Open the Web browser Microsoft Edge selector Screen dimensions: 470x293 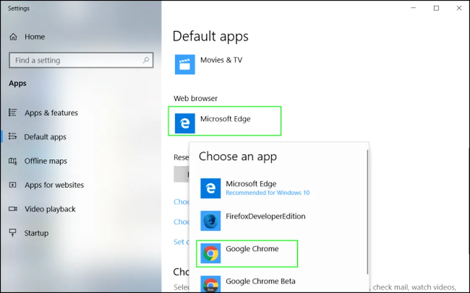pyautogui.click(x=225, y=121)
